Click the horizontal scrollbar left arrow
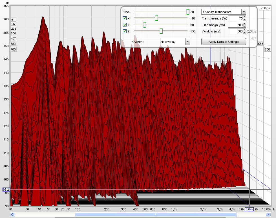The width and height of the screenshot is (276, 218). coord(12,215)
